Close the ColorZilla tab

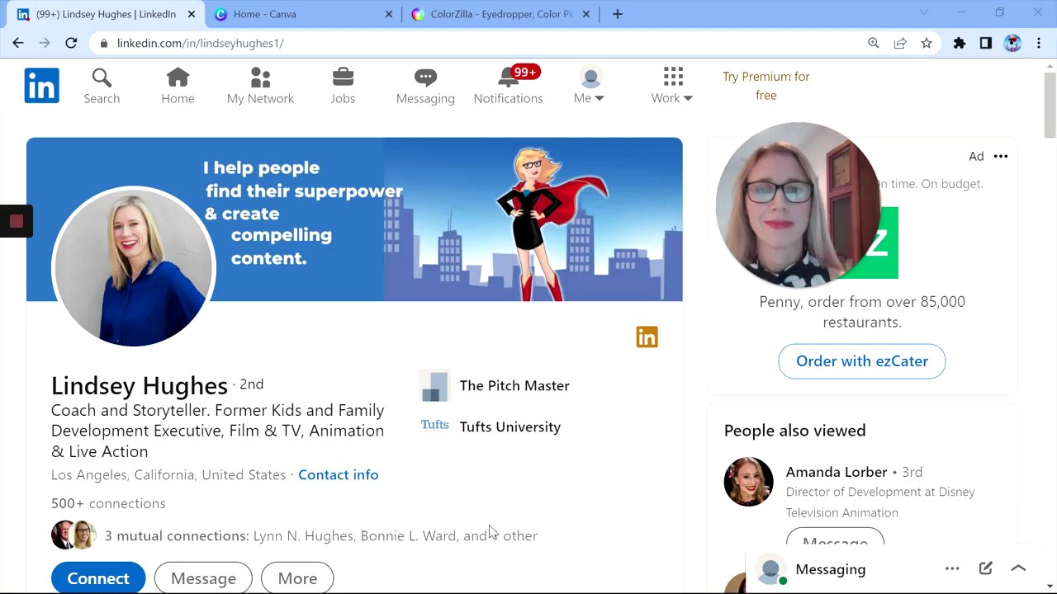(585, 14)
